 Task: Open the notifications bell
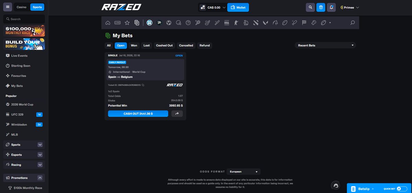(x=331, y=7)
